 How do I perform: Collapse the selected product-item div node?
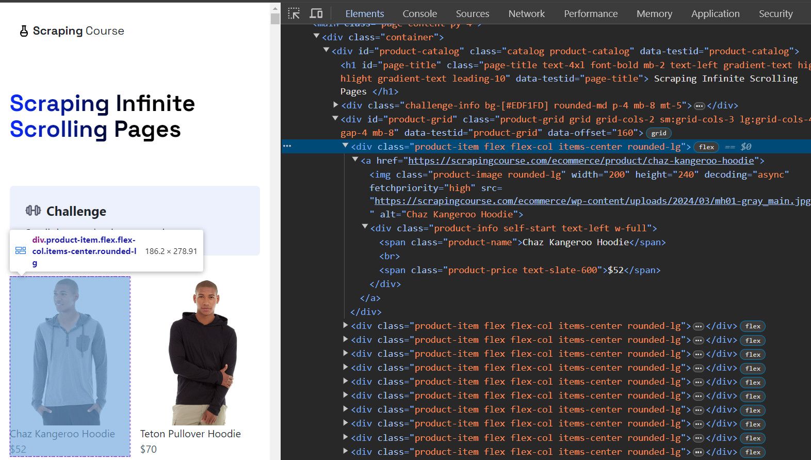coord(346,146)
